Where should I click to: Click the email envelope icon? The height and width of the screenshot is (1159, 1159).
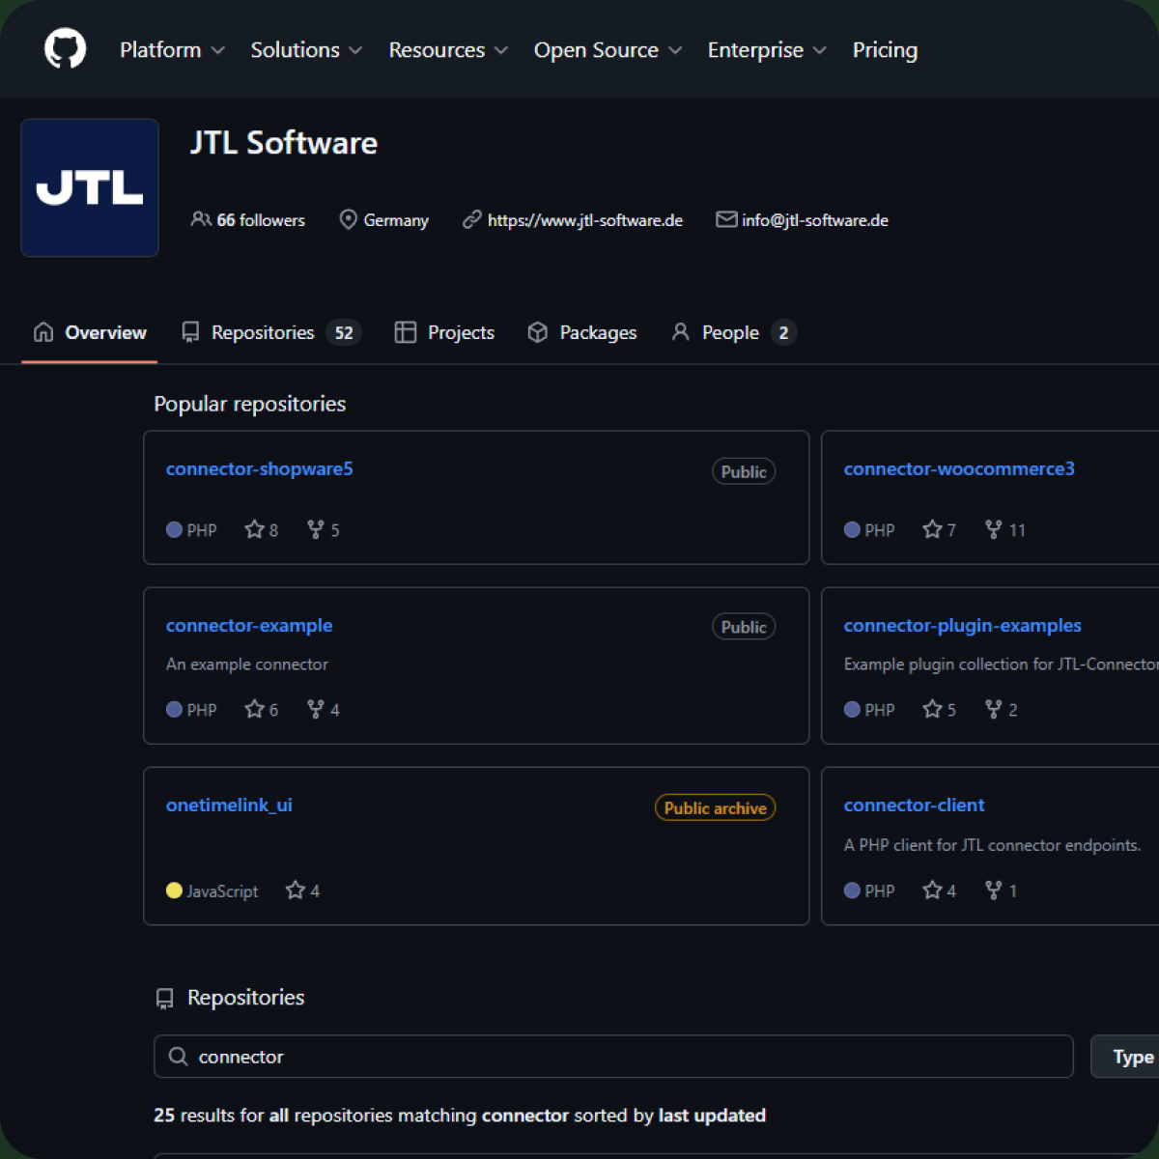pos(726,220)
